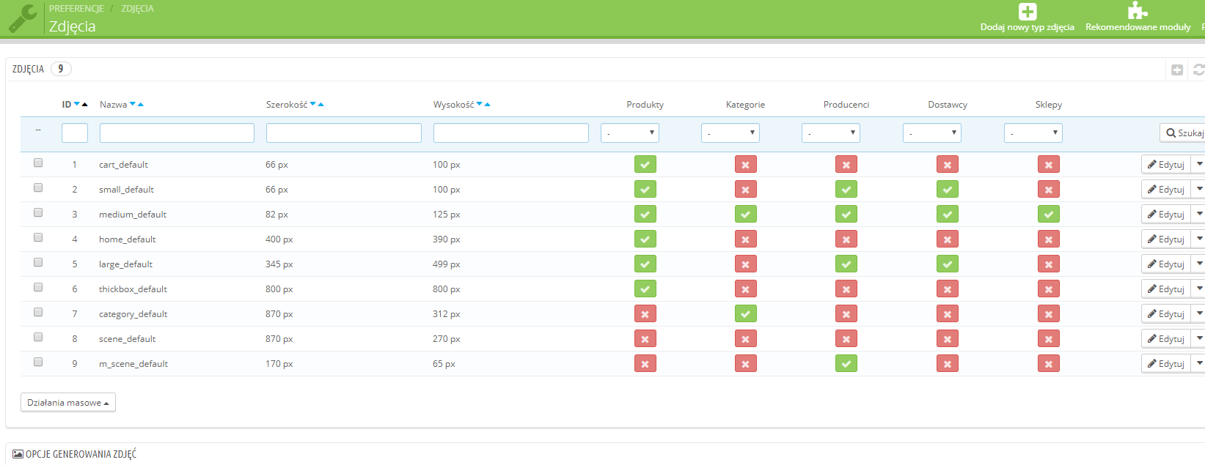
Task: Toggle Sklepy status for scene_default
Action: pos(1049,339)
